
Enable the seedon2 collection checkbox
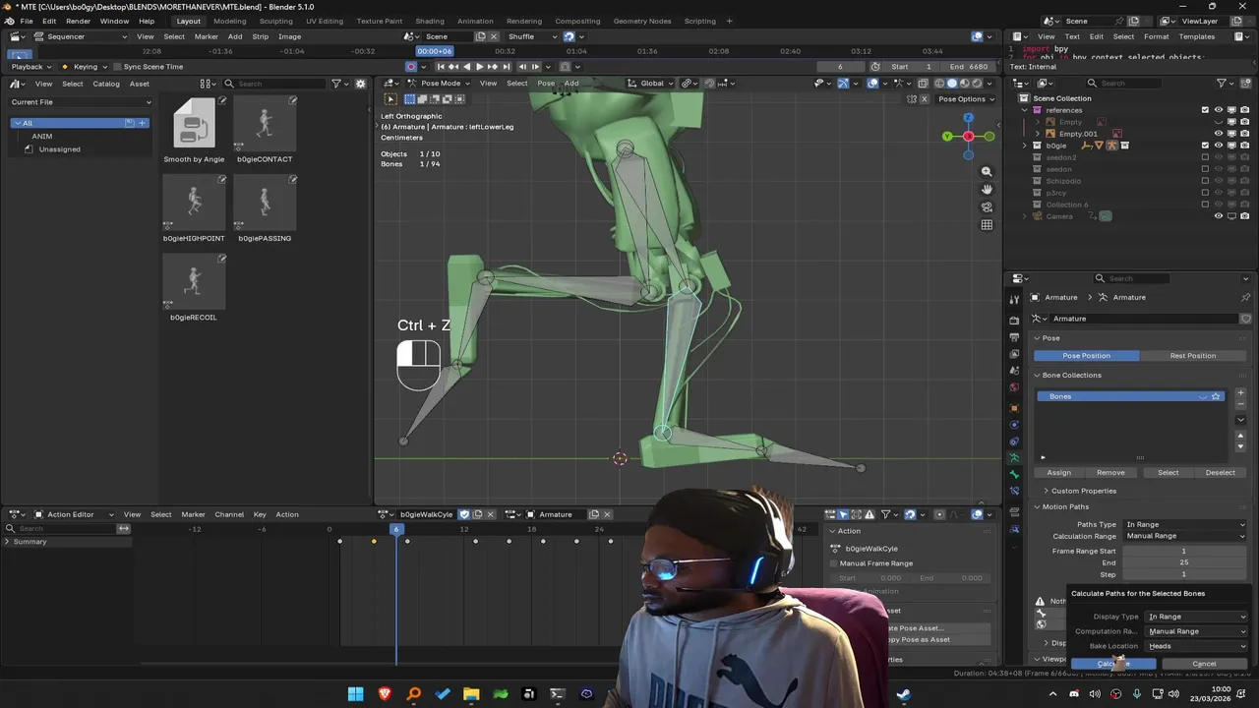(1205, 157)
